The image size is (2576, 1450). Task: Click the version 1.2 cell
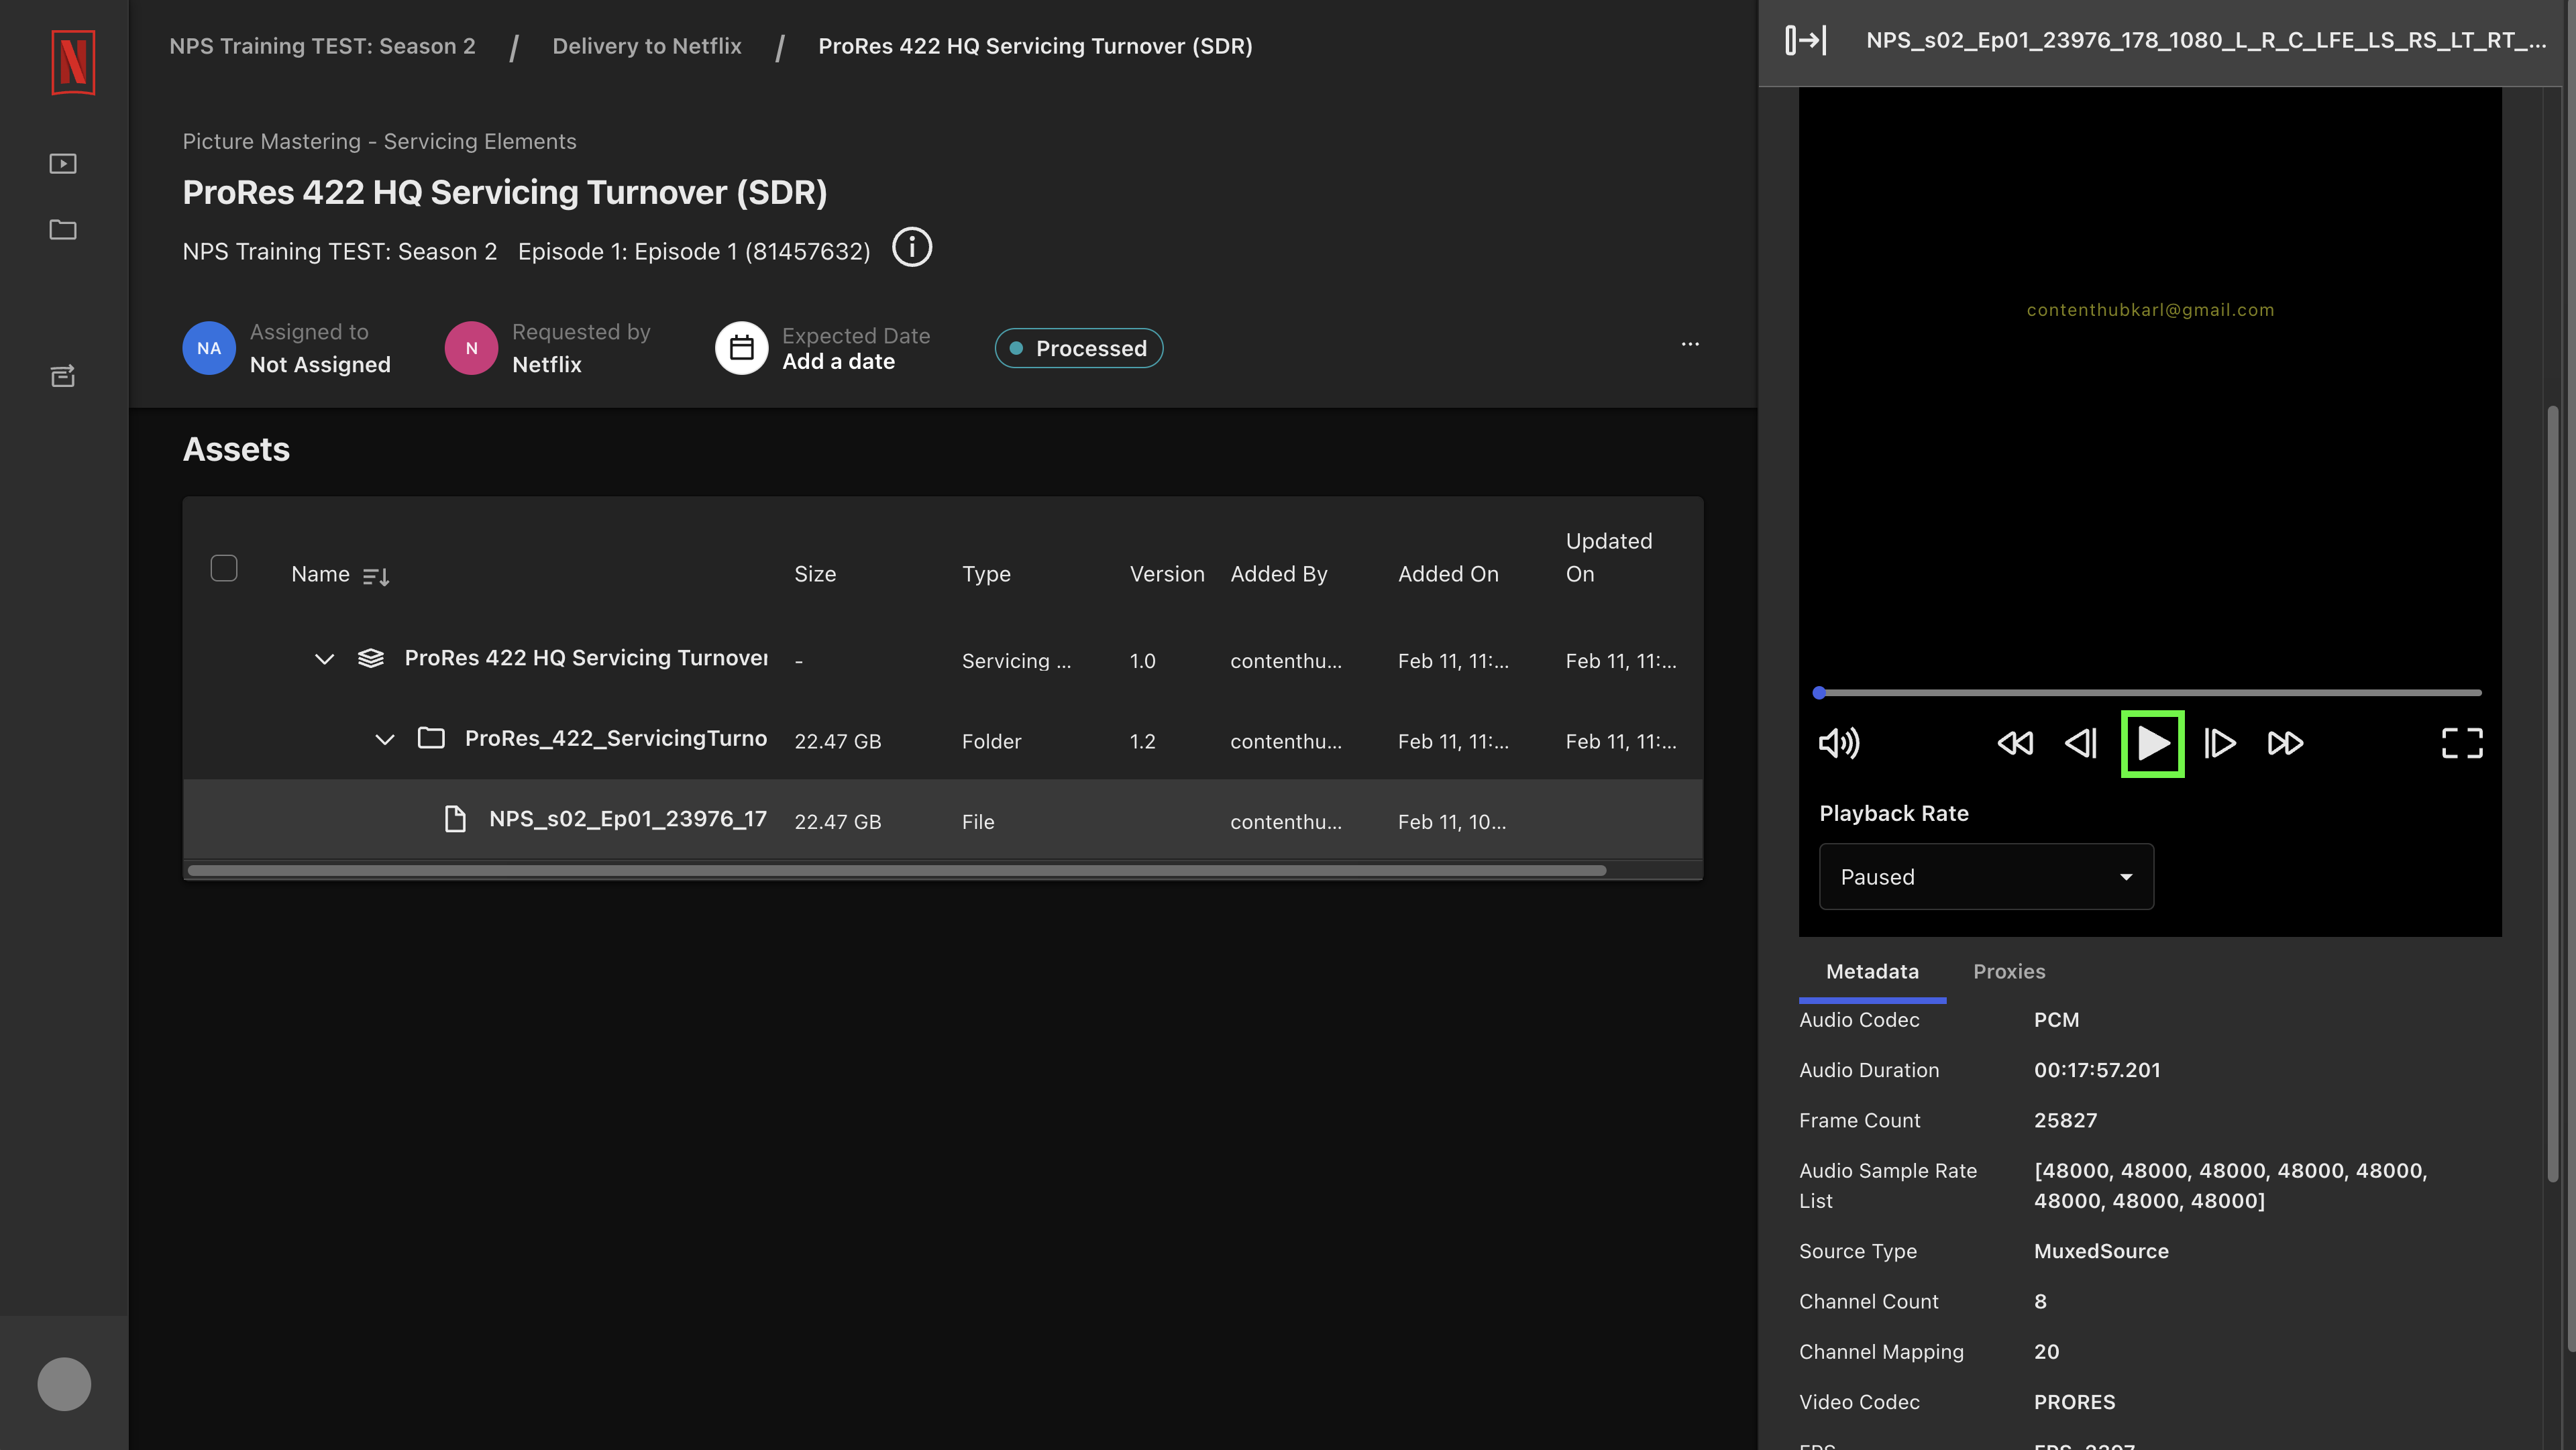(x=1143, y=741)
